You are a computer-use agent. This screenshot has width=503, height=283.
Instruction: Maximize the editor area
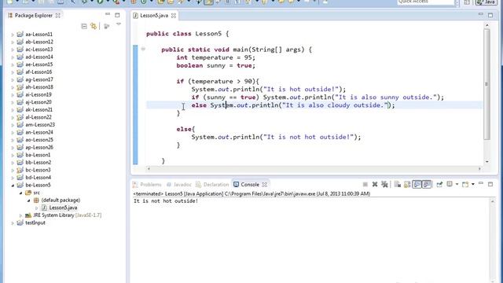[x=490, y=15]
